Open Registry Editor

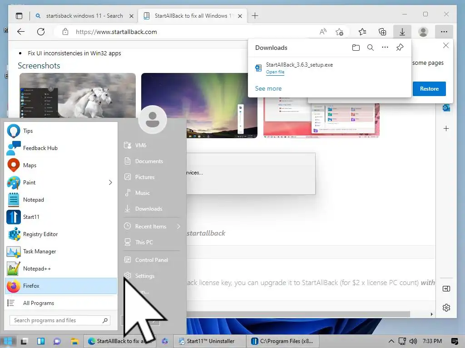[61, 234]
